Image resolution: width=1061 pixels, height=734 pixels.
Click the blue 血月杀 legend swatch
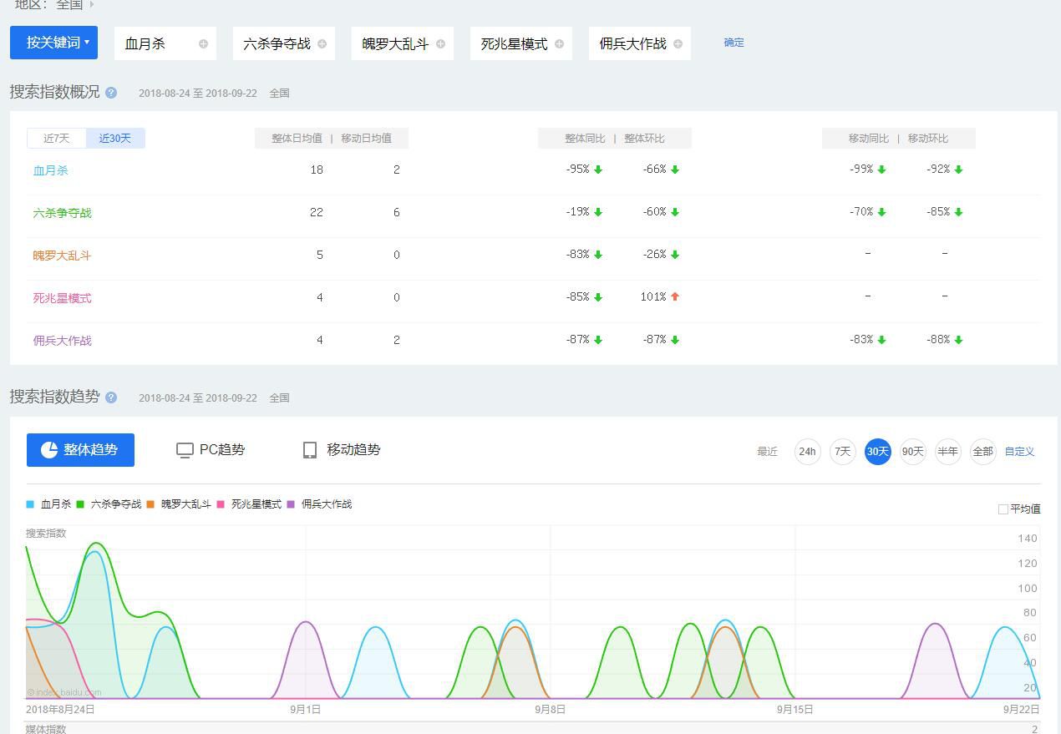(30, 504)
